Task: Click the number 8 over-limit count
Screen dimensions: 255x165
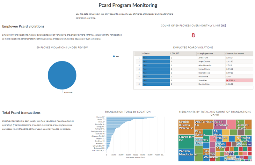Action: [193, 35]
